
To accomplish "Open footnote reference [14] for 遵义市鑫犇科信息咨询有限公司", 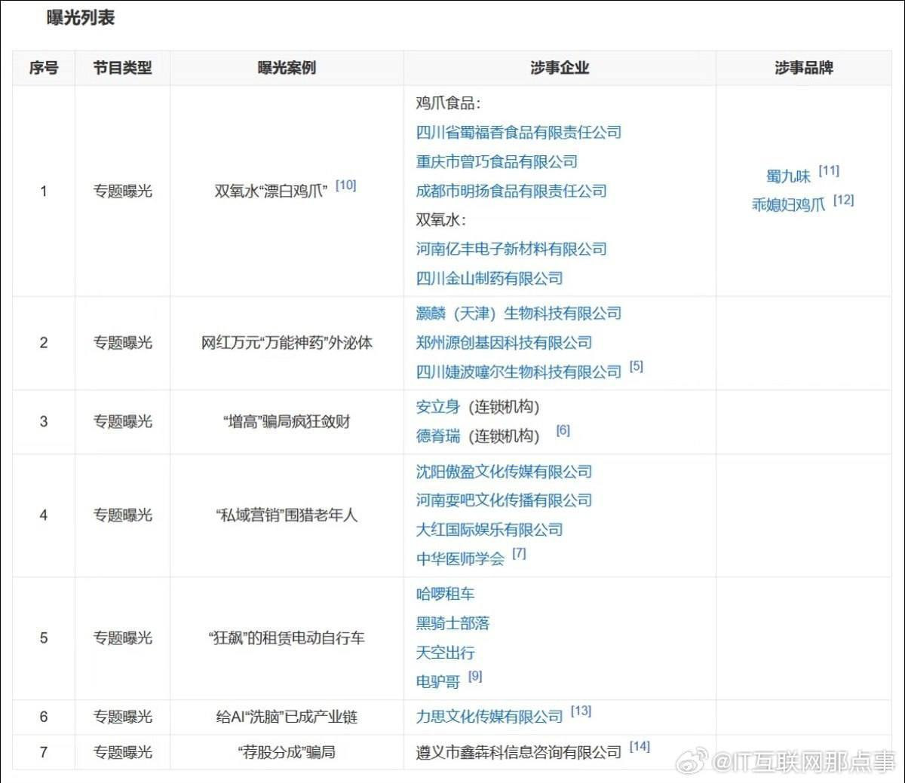I will pos(639,745).
